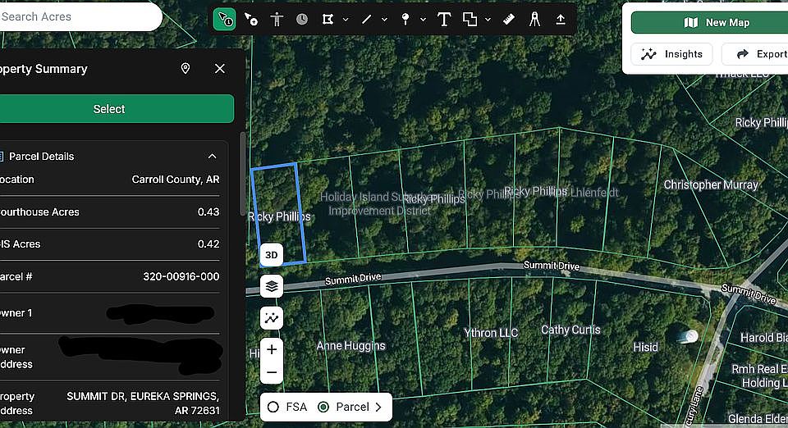The image size is (788, 428).
Task: Click the Summit Dr property address
Action: (143, 403)
